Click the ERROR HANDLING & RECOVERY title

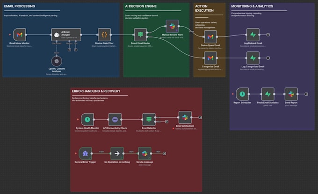[96, 91]
